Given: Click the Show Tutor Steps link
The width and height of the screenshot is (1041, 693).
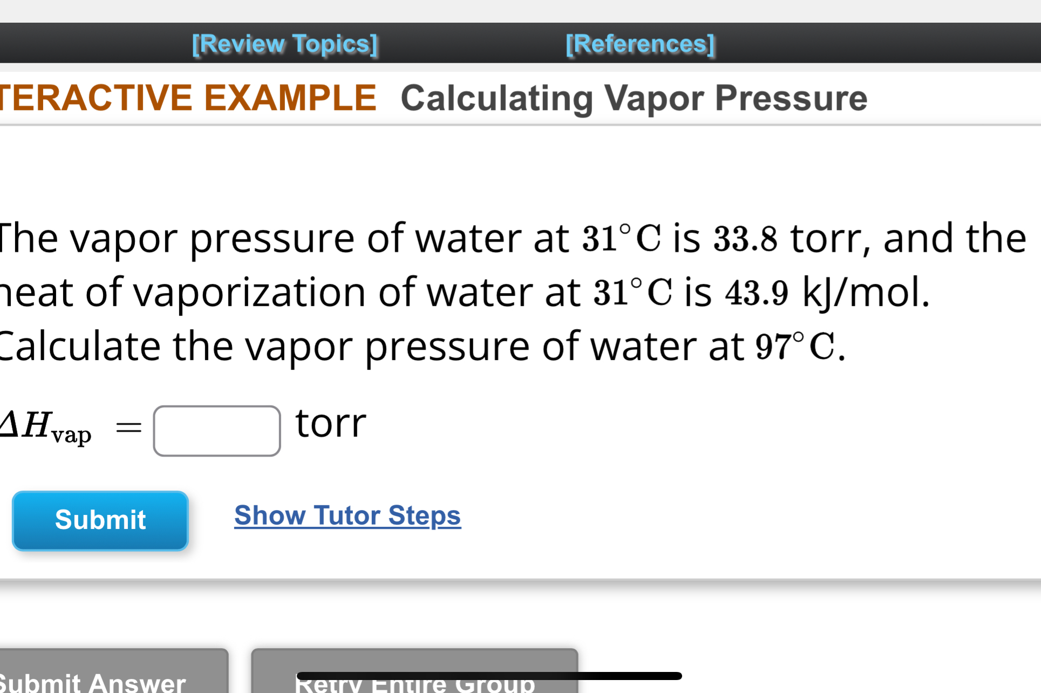Looking at the screenshot, I should [x=347, y=516].
